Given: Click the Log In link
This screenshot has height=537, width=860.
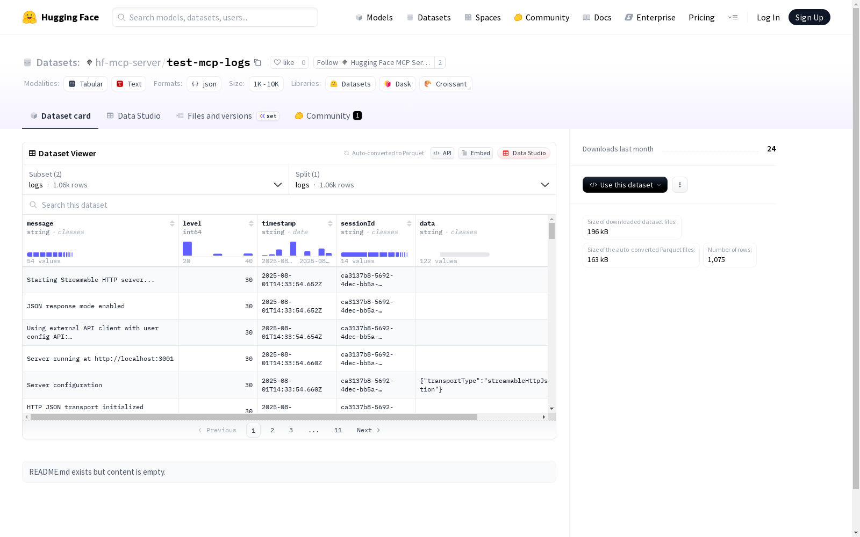Looking at the screenshot, I should coord(768,17).
